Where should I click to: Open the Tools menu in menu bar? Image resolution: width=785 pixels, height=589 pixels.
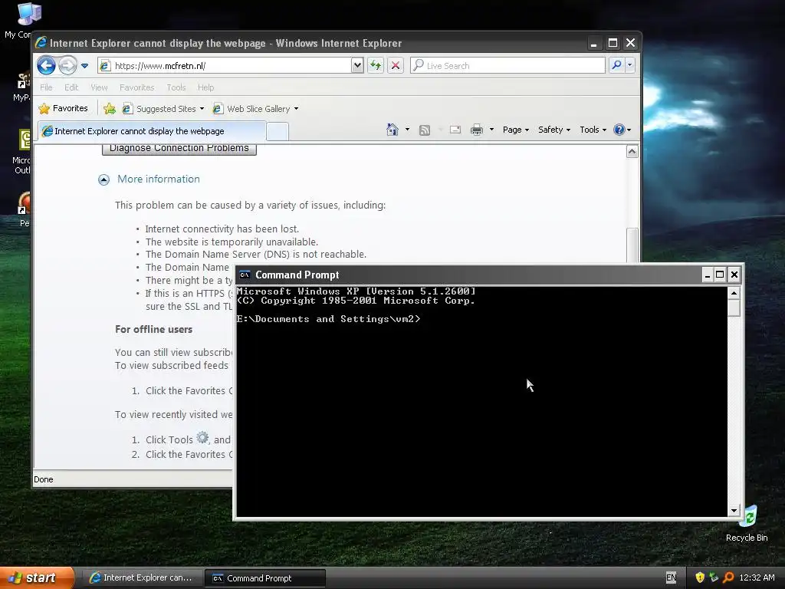tap(176, 87)
